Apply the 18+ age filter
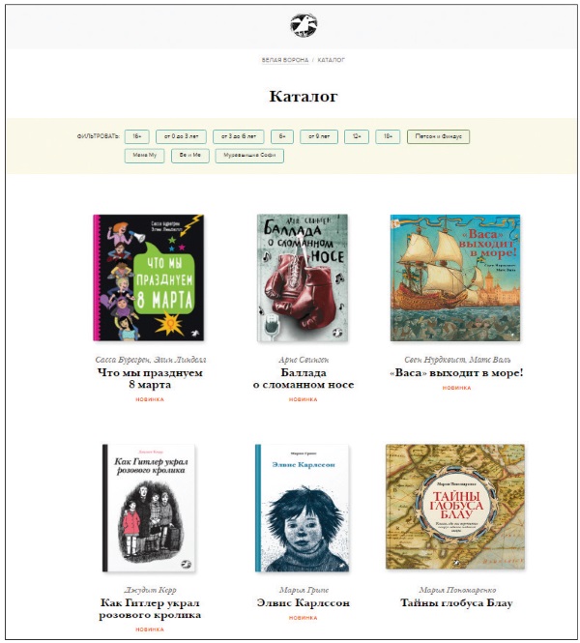The image size is (580, 643). coord(388,136)
